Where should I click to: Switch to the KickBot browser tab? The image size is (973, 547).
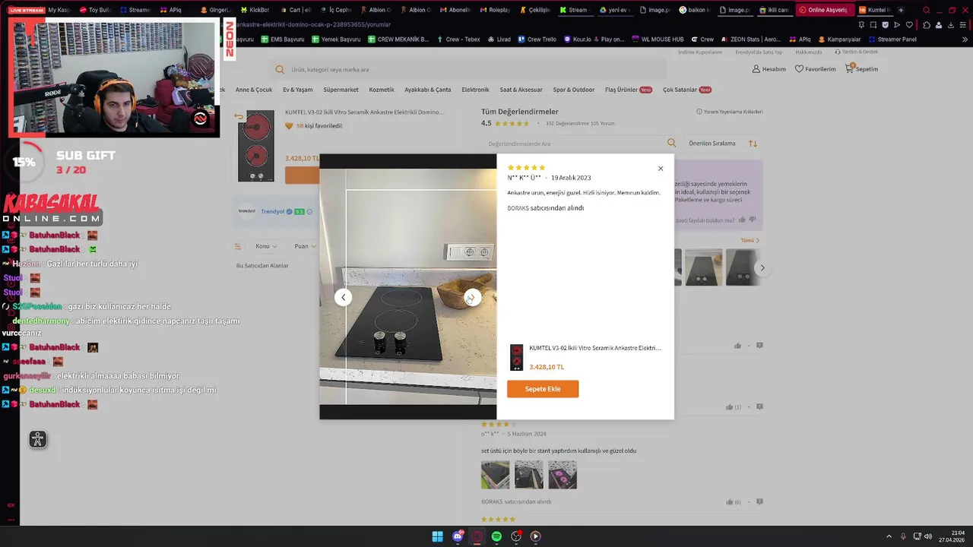tap(255, 10)
